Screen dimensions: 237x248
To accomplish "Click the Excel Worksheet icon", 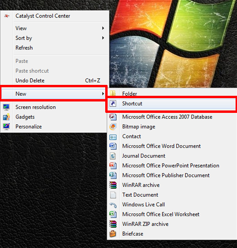I will tap(113, 214).
